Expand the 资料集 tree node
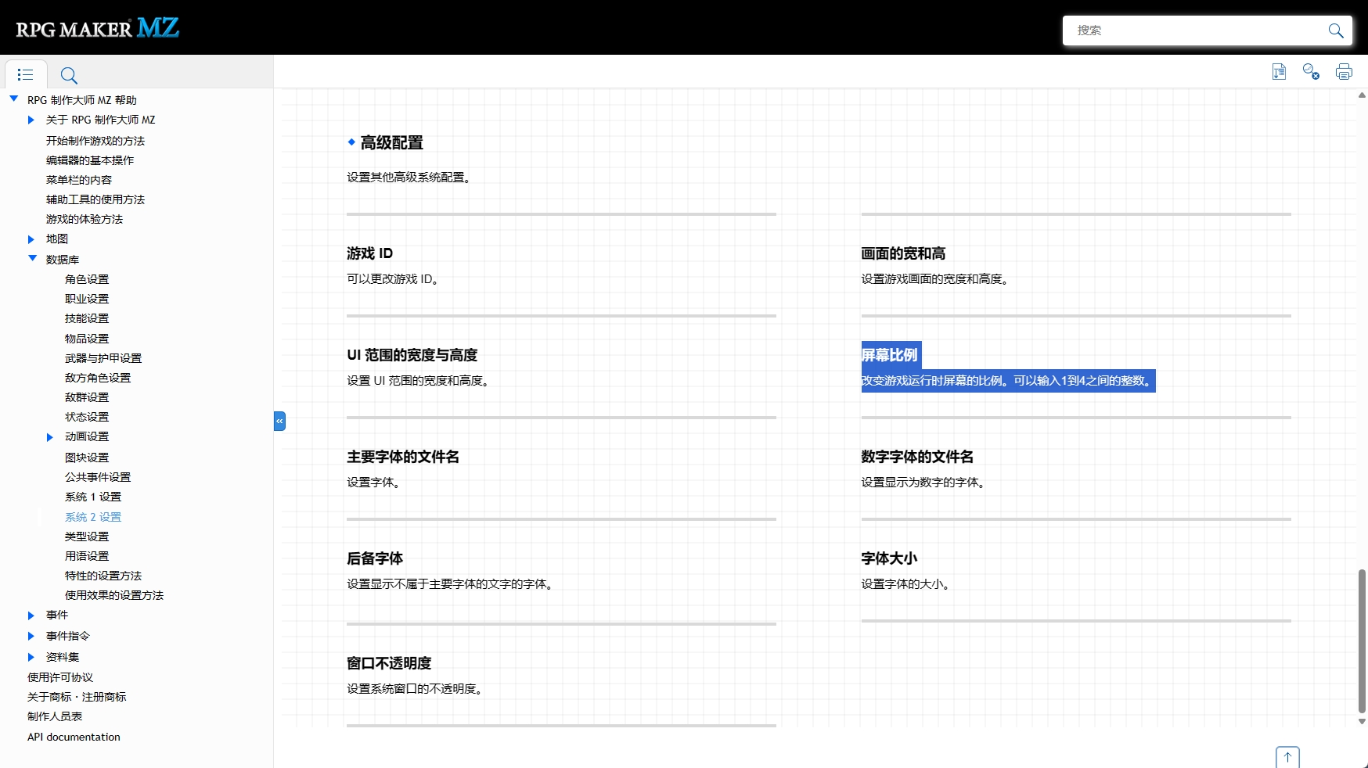The height and width of the screenshot is (768, 1368). point(31,657)
